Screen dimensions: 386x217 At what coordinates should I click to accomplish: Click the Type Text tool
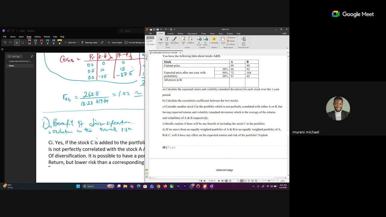coord(167,41)
